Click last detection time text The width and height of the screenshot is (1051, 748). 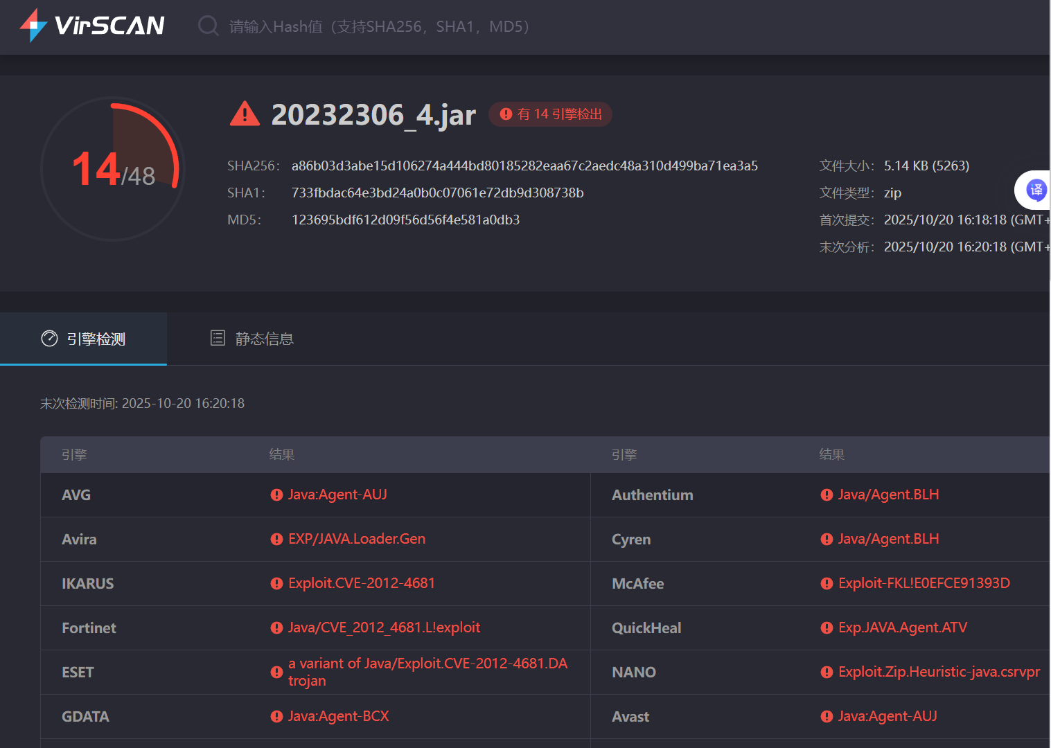coord(142,403)
